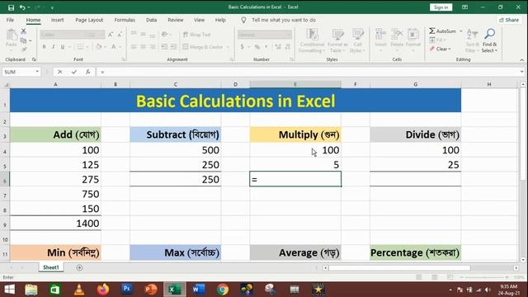The image size is (528, 297).
Task: Open the File tab
Action: pyautogui.click(x=10, y=20)
